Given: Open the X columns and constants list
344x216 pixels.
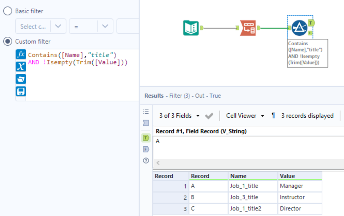Looking at the screenshot, I should coord(21,67).
